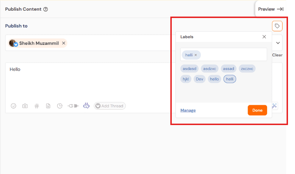Select the zxczxc label
The width and height of the screenshot is (295, 174).
(247, 69)
